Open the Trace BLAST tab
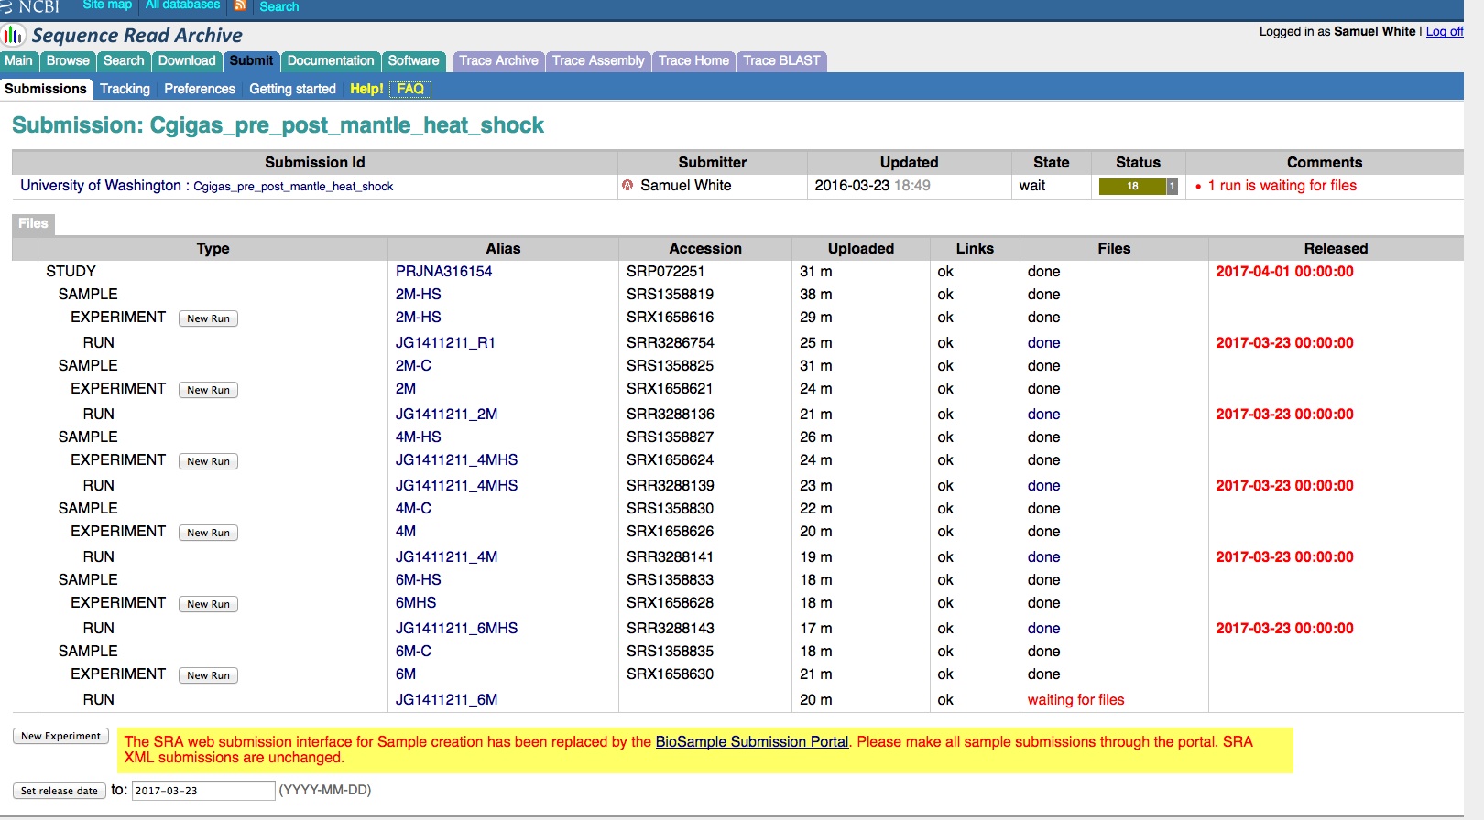 pyautogui.click(x=781, y=61)
